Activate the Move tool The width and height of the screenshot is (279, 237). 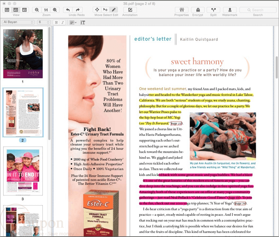coord(97,10)
